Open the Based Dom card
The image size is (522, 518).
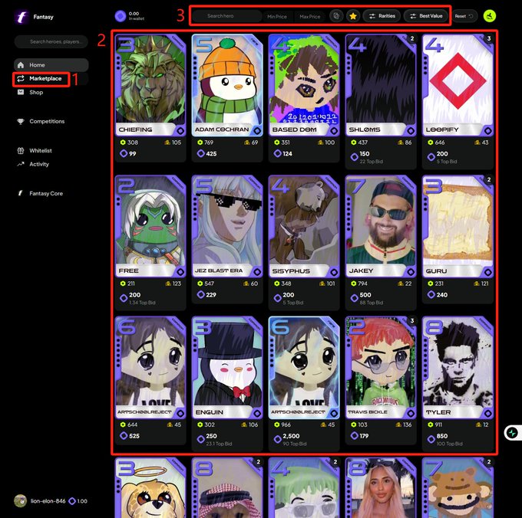(304, 85)
